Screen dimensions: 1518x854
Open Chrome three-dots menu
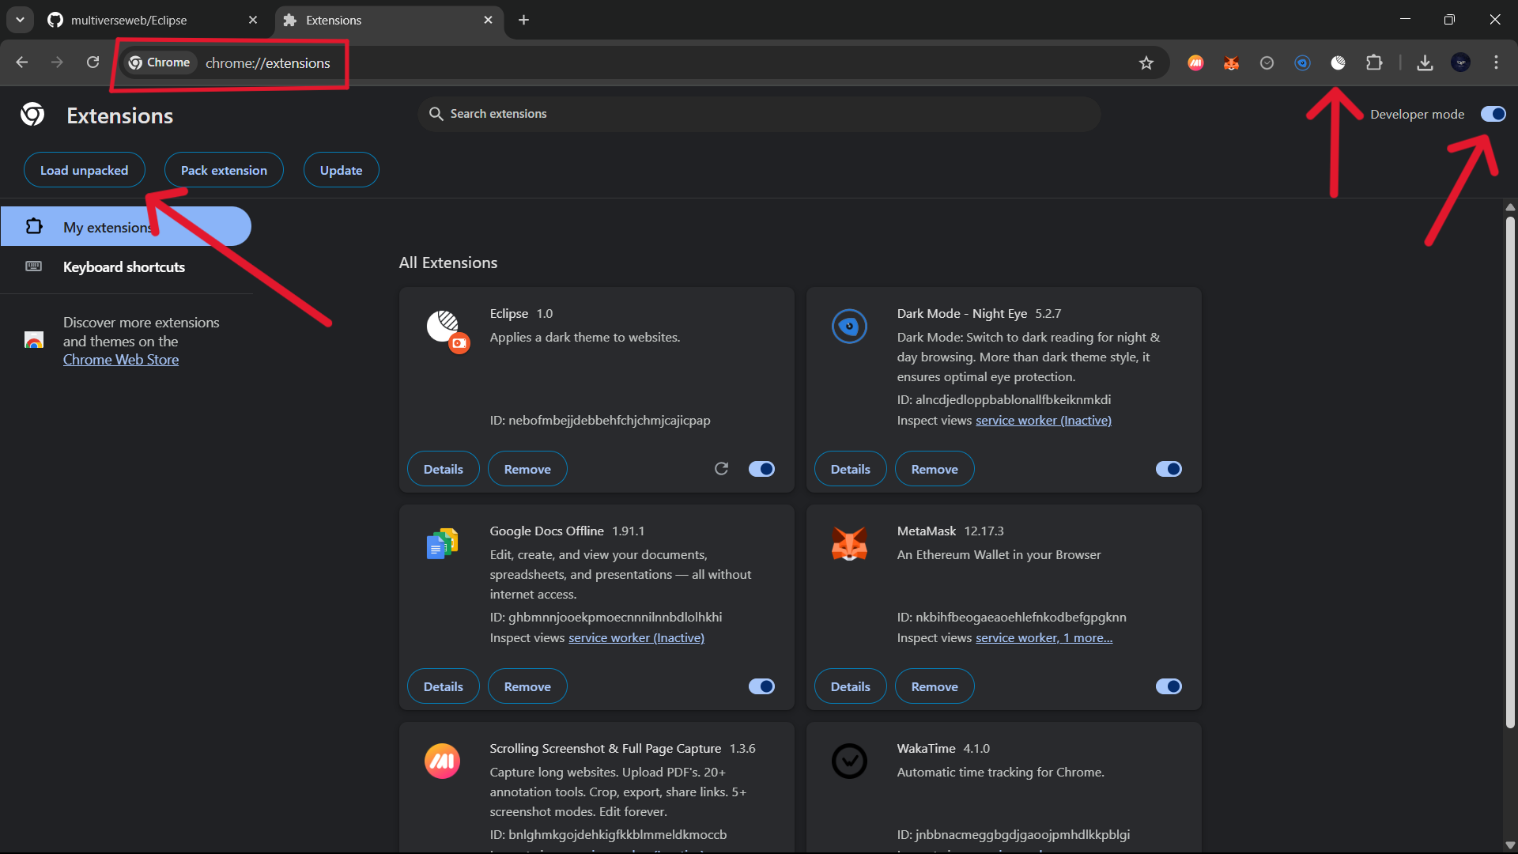(x=1496, y=63)
